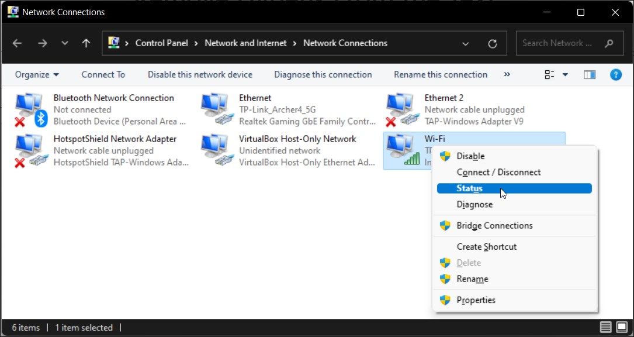Image resolution: width=634 pixels, height=337 pixels.
Task: Click Network and Internet breadcrumb
Action: pyautogui.click(x=246, y=43)
